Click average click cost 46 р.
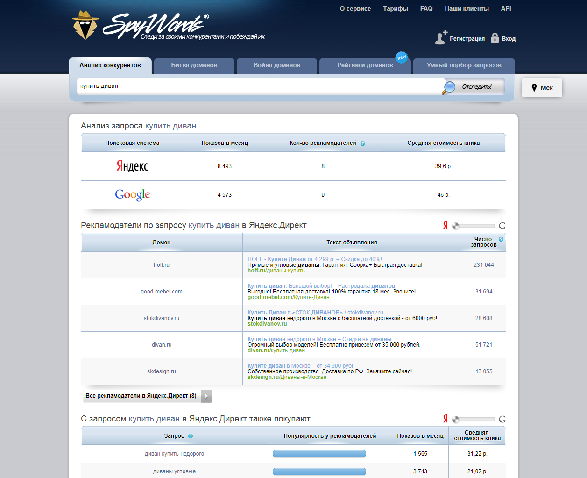This screenshot has height=478, width=587. [x=444, y=195]
